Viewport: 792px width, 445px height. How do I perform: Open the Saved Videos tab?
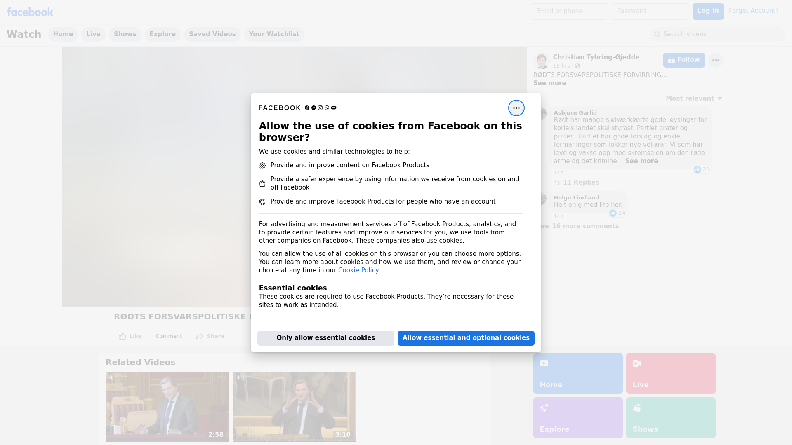point(212,35)
